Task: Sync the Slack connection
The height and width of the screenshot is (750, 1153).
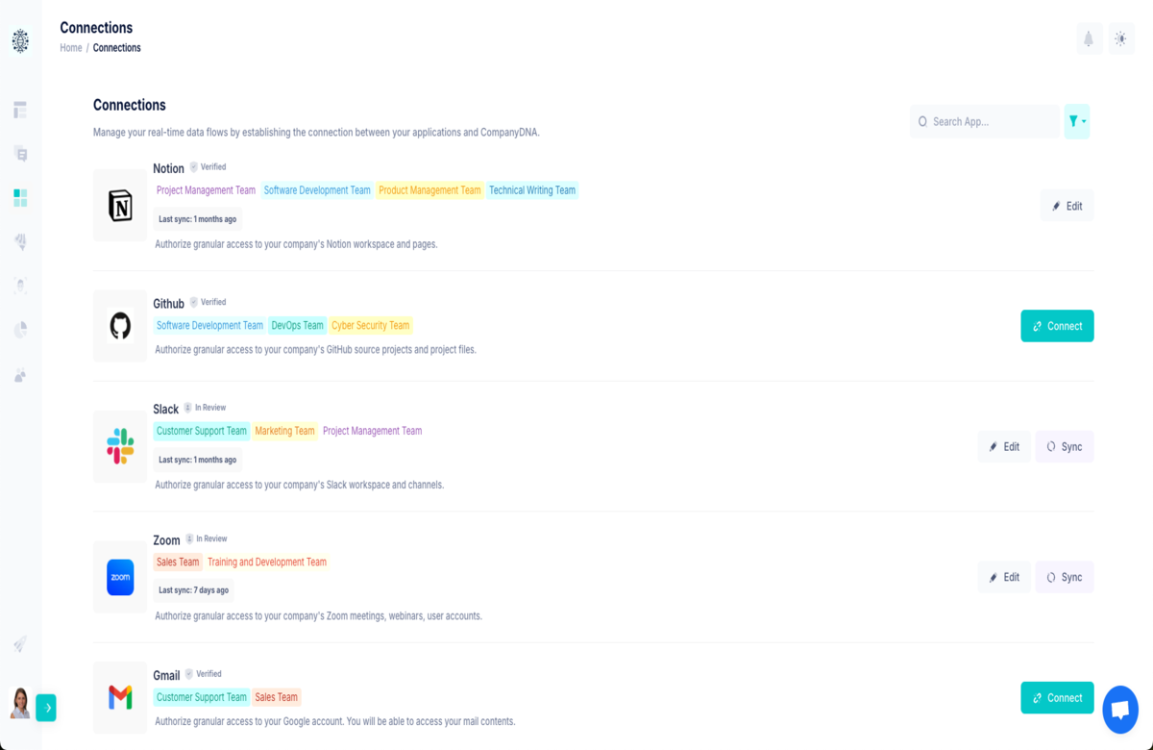Action: click(x=1065, y=447)
